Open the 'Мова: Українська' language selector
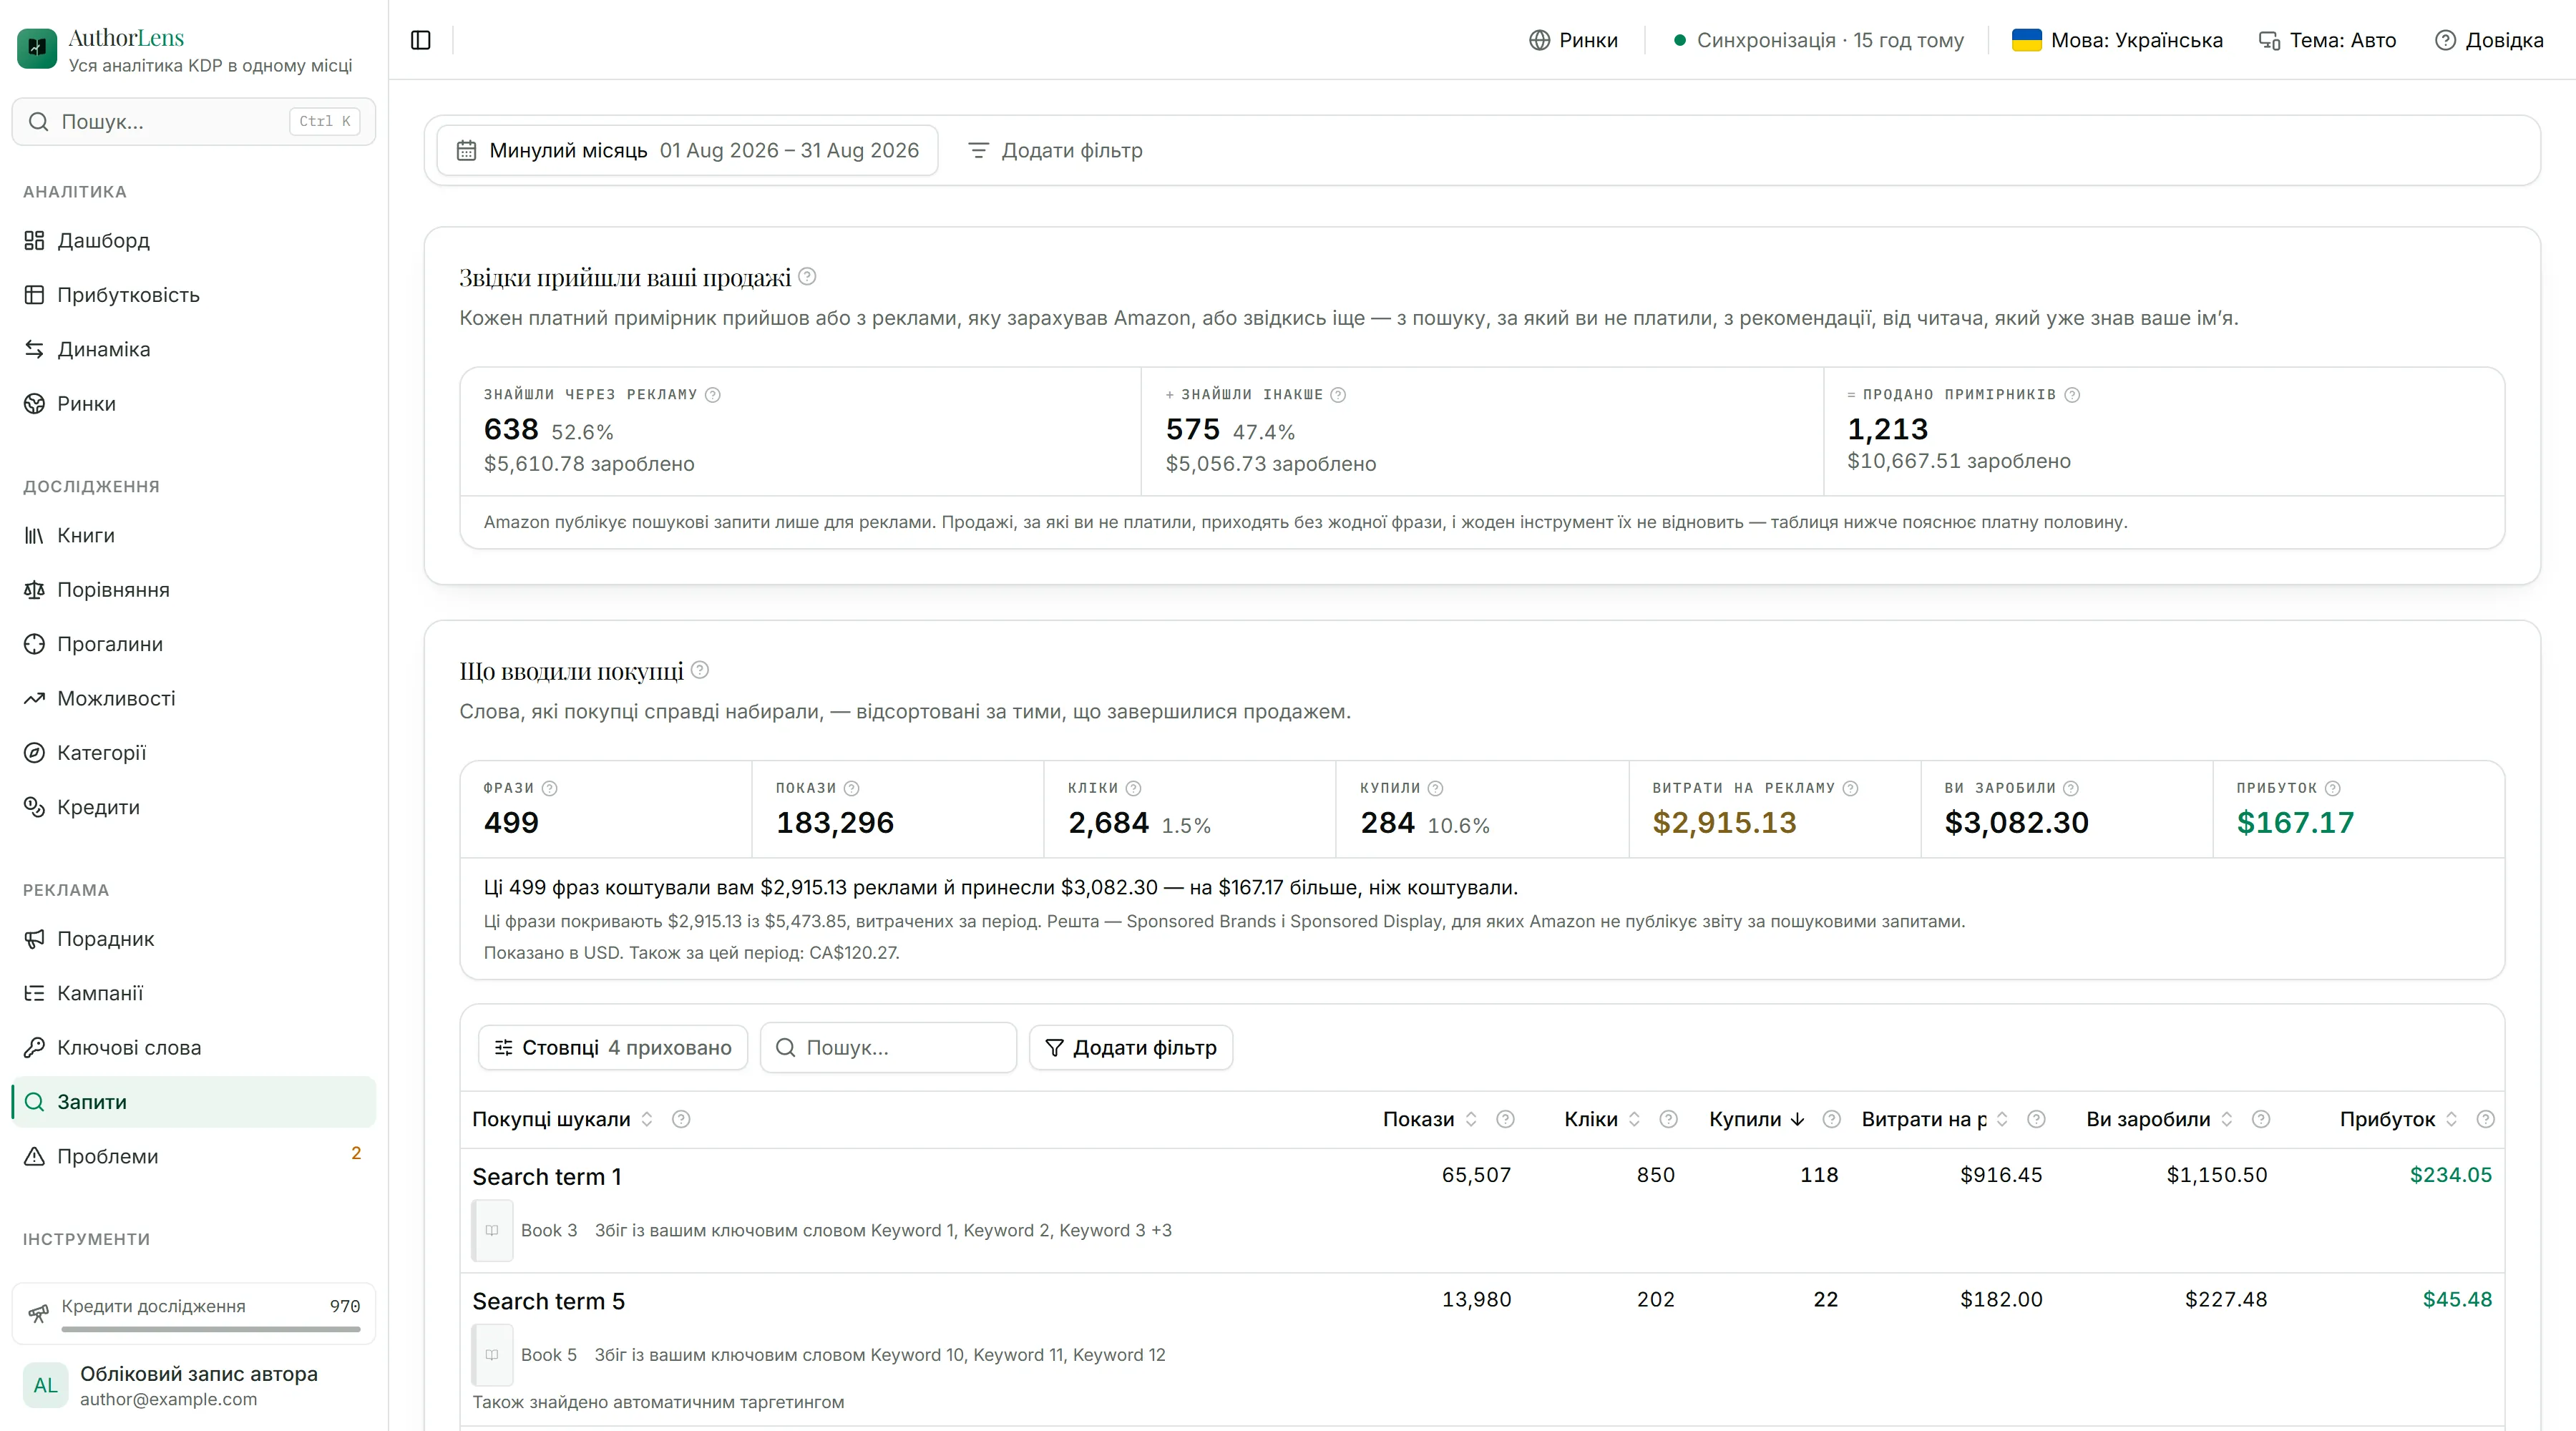 (x=2117, y=40)
